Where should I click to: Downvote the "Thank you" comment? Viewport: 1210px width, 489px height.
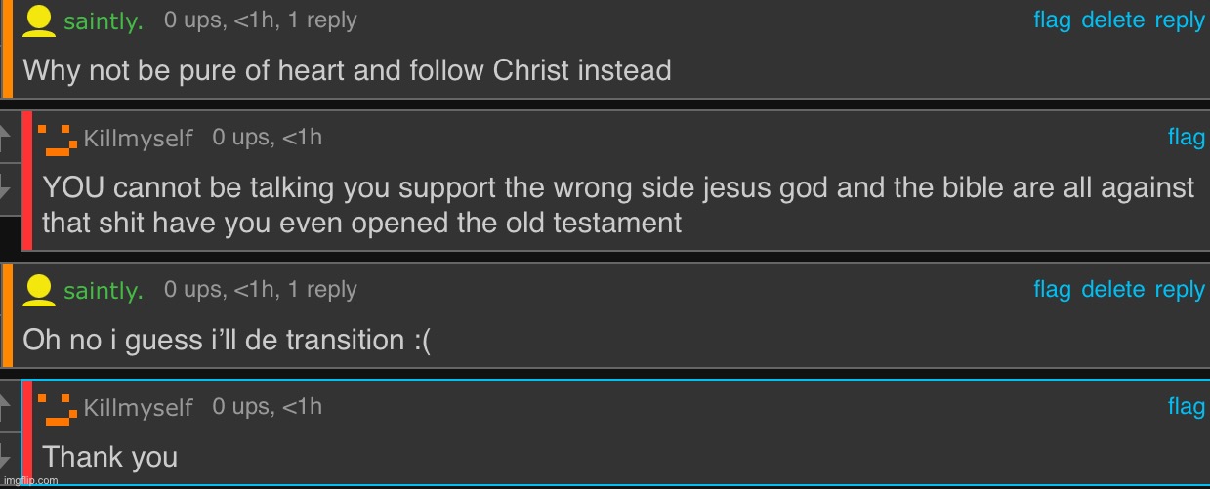pyautogui.click(x=8, y=456)
